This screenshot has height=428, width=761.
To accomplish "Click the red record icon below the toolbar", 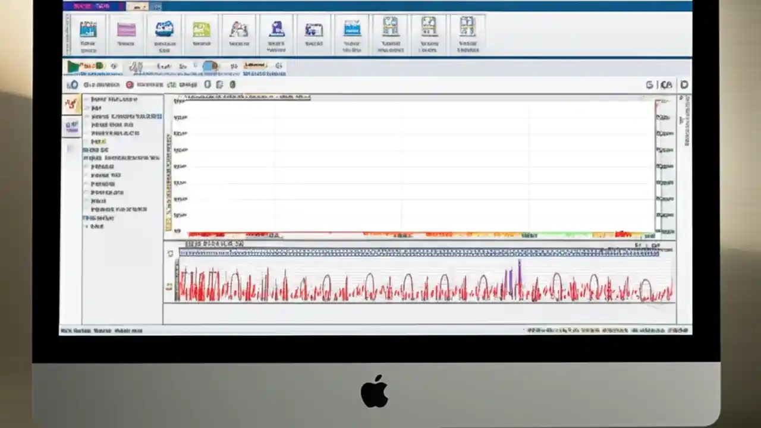I will click(130, 84).
